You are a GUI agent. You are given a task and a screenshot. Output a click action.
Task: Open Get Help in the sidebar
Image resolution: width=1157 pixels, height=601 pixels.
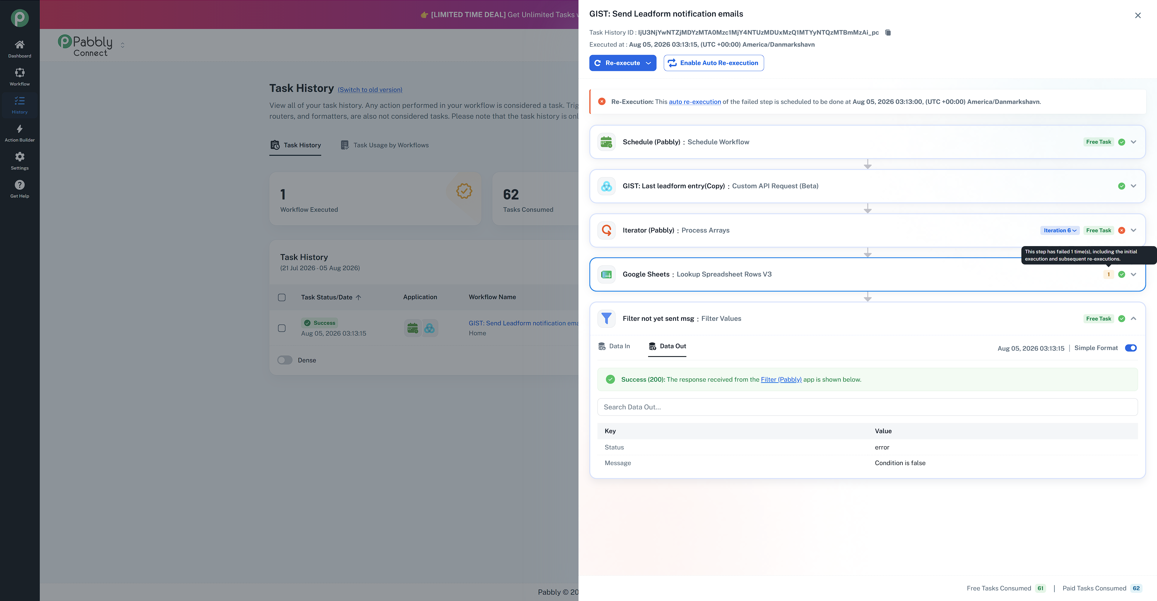pos(20,189)
